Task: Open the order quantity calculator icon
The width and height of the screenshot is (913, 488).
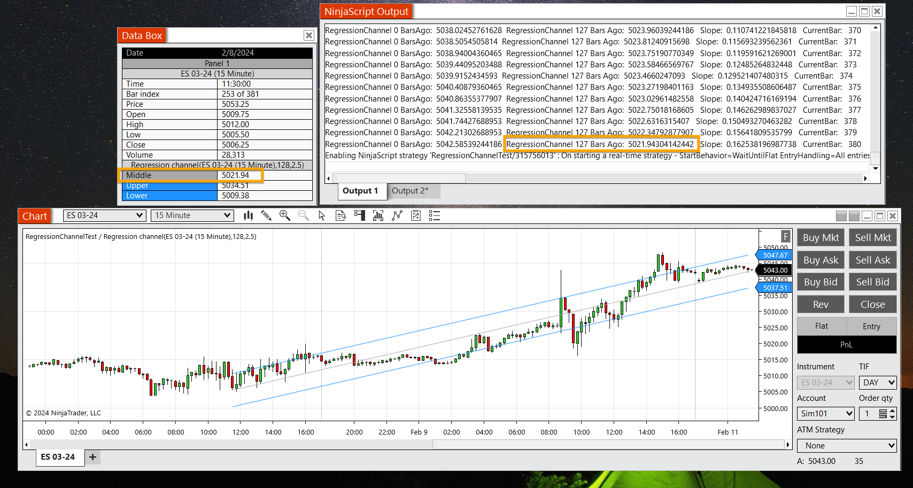Action: click(883, 414)
